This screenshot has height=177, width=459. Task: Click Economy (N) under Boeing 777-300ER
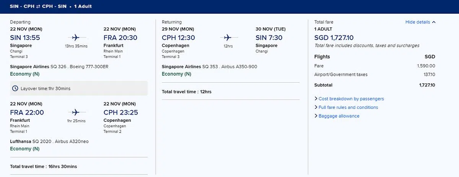pyautogui.click(x=24, y=74)
